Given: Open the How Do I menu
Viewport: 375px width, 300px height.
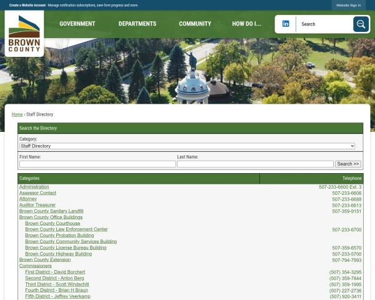Looking at the screenshot, I should pos(246,24).
